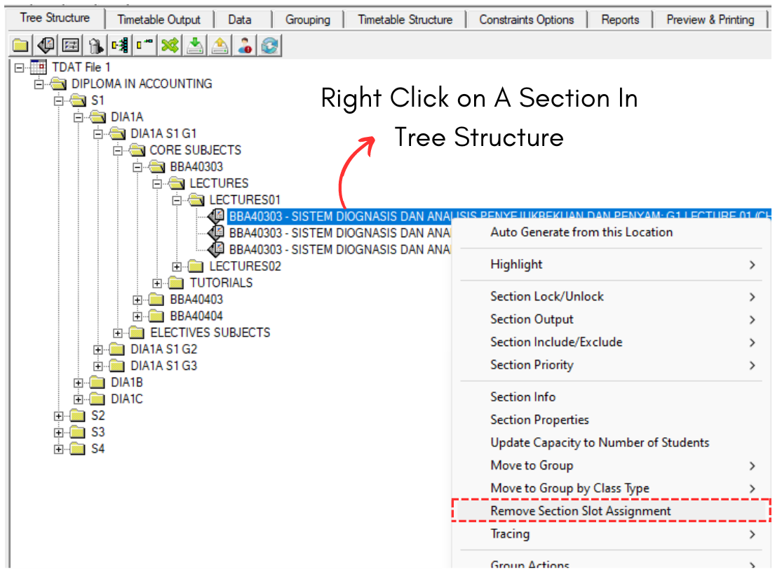This screenshot has width=775, height=572.
Task: Select the DIA1A S1 G2 tree folder
Action: [163, 350]
